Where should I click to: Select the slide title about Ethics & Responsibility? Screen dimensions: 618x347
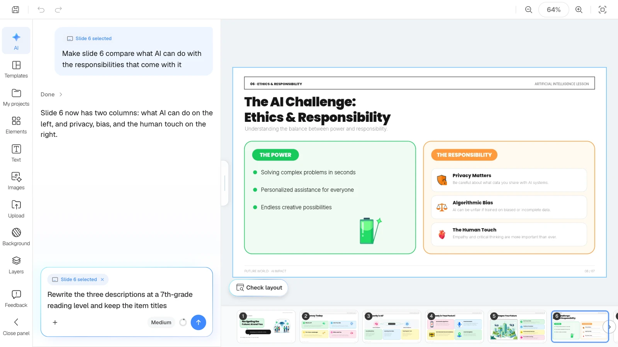(317, 109)
